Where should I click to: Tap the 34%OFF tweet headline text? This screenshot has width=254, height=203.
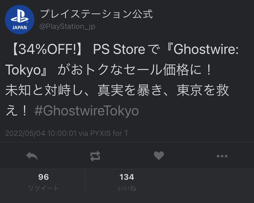(x=47, y=49)
